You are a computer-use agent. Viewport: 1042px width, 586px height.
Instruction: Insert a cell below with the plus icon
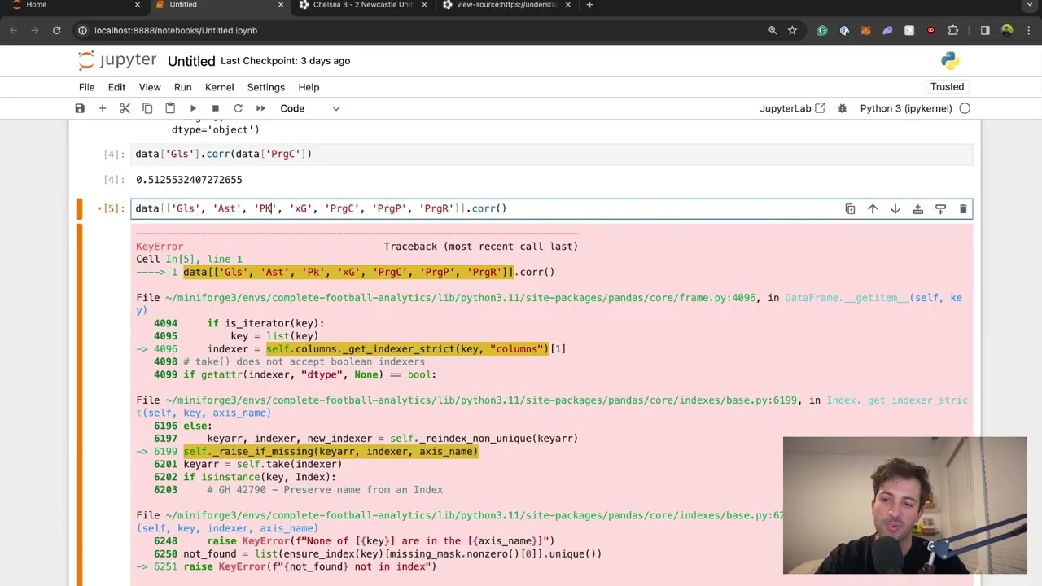click(103, 108)
